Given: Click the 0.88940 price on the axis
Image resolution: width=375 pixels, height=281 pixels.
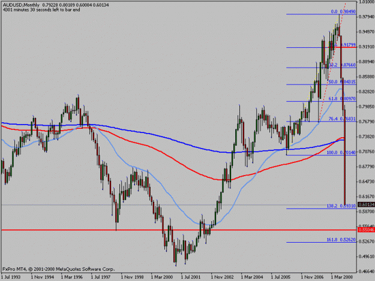Looking at the screenshot, I should click(367, 62).
